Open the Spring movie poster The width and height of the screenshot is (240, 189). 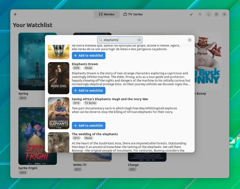[x=31, y=61]
